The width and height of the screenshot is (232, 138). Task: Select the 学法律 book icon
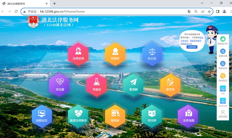click(x=152, y=115)
